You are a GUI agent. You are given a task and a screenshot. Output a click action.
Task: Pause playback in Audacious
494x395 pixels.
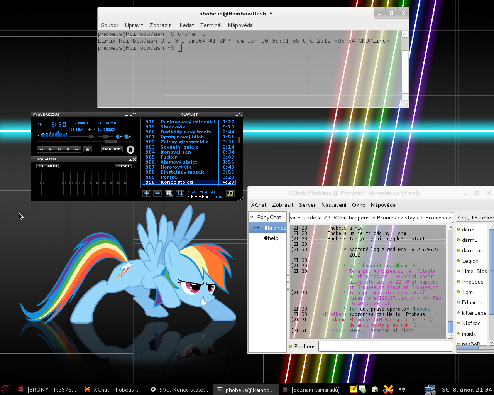tap(59, 149)
